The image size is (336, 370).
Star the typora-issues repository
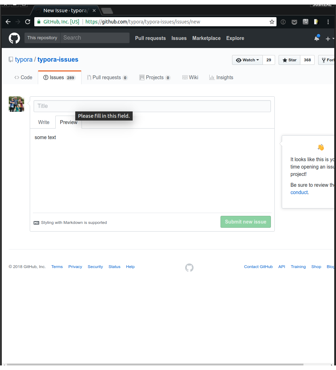pyautogui.click(x=289, y=60)
